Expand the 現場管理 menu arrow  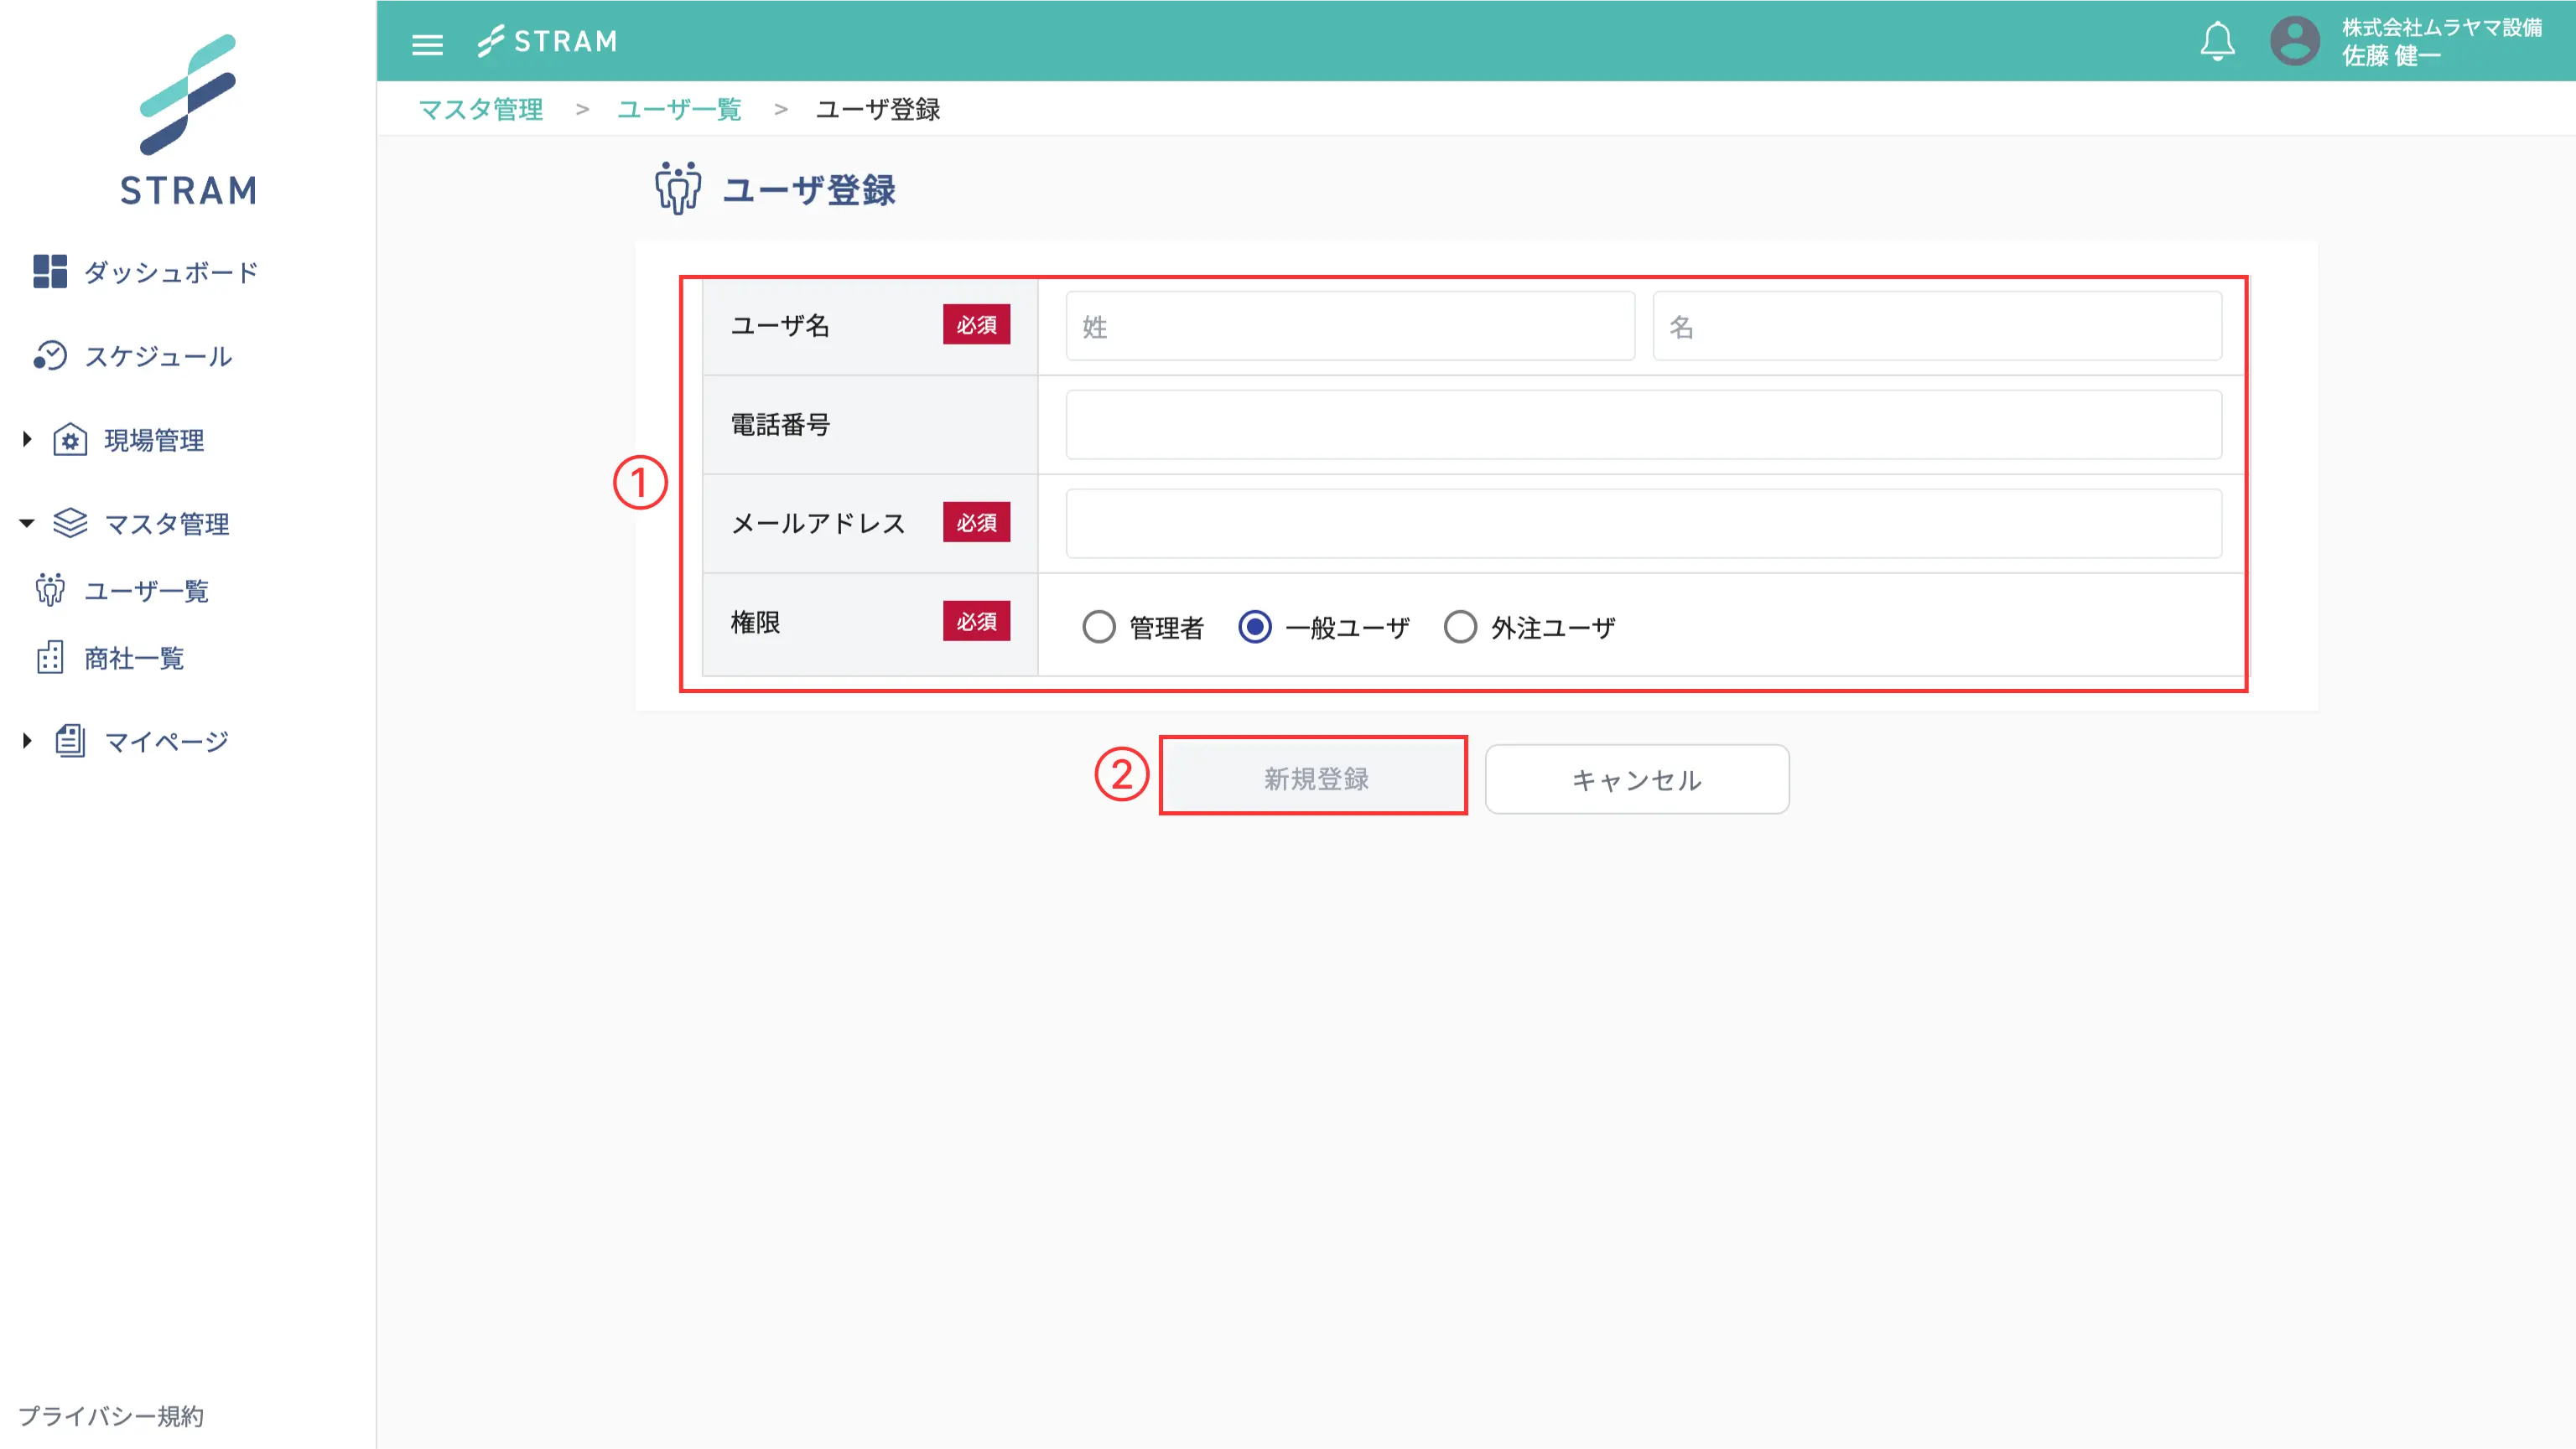(x=27, y=438)
